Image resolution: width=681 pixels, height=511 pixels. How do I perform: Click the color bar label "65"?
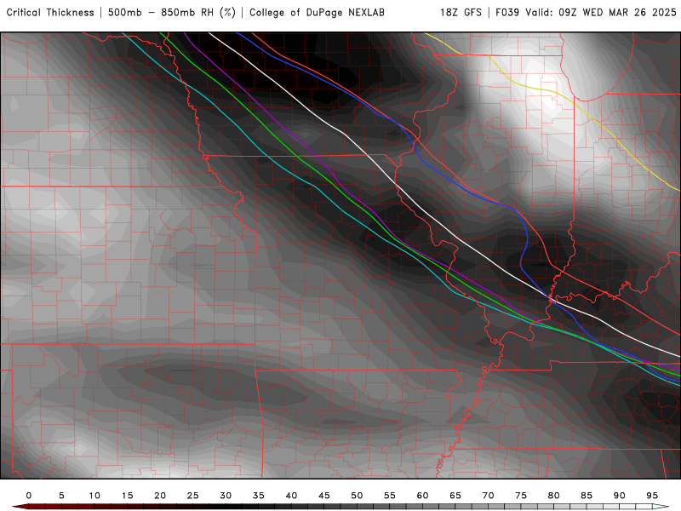(x=455, y=496)
